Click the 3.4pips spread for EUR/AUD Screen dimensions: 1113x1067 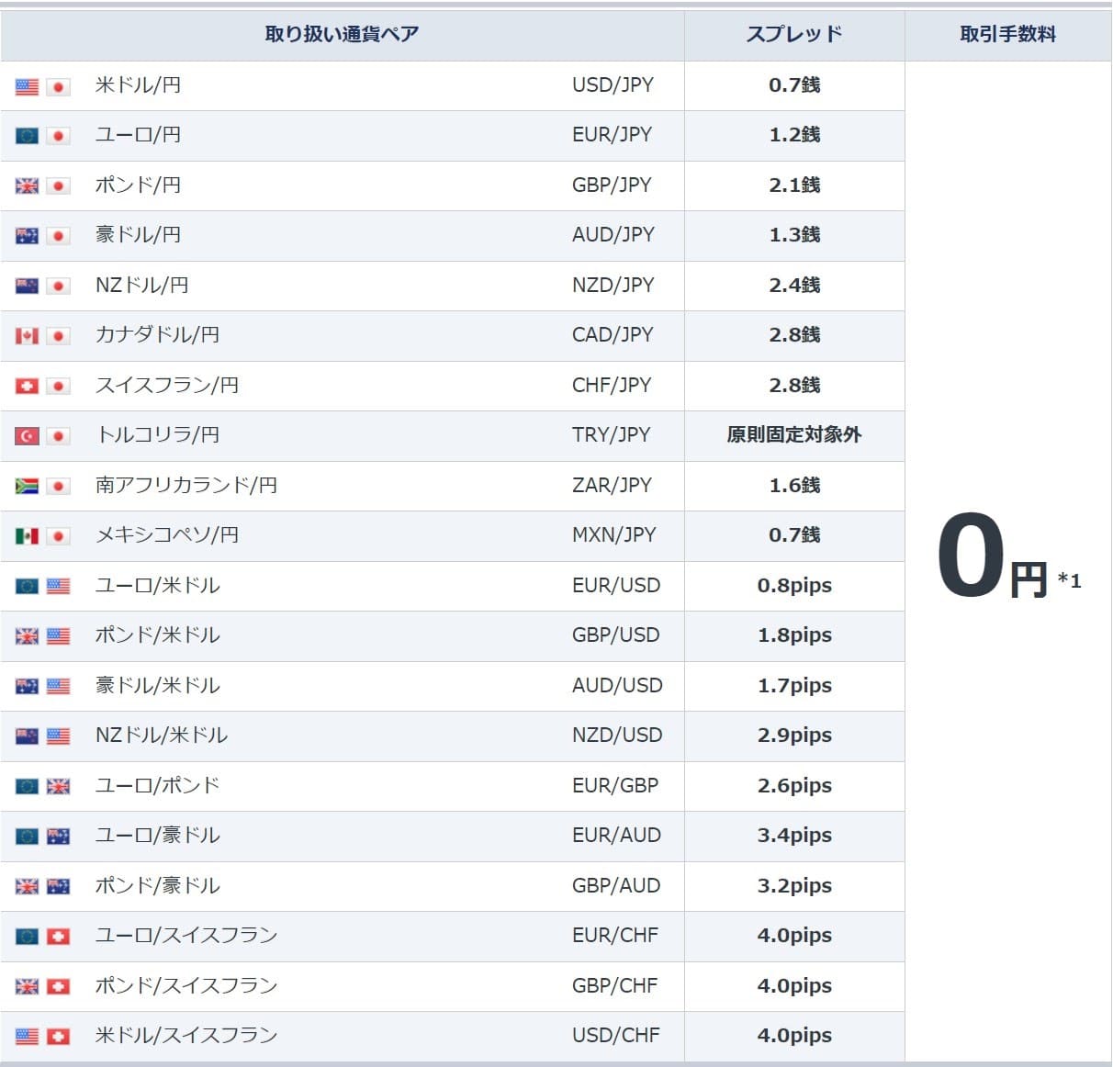pos(794,836)
